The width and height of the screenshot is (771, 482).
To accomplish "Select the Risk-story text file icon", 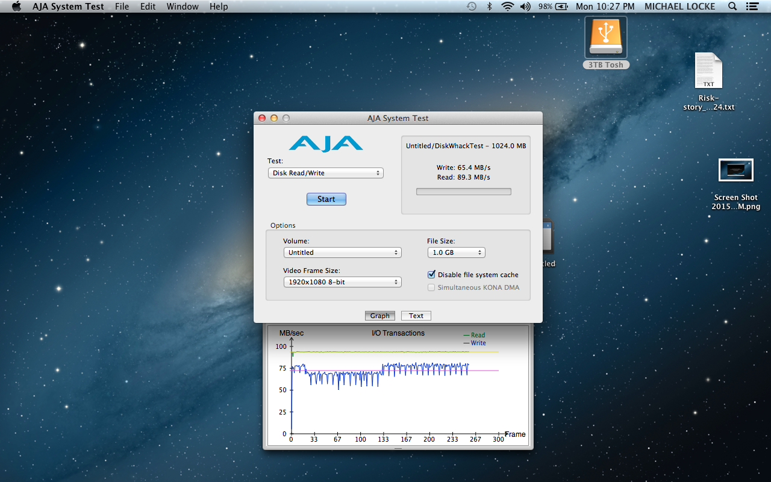I will [x=708, y=71].
